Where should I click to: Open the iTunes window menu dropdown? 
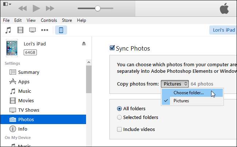pyautogui.click(x=7, y=4)
